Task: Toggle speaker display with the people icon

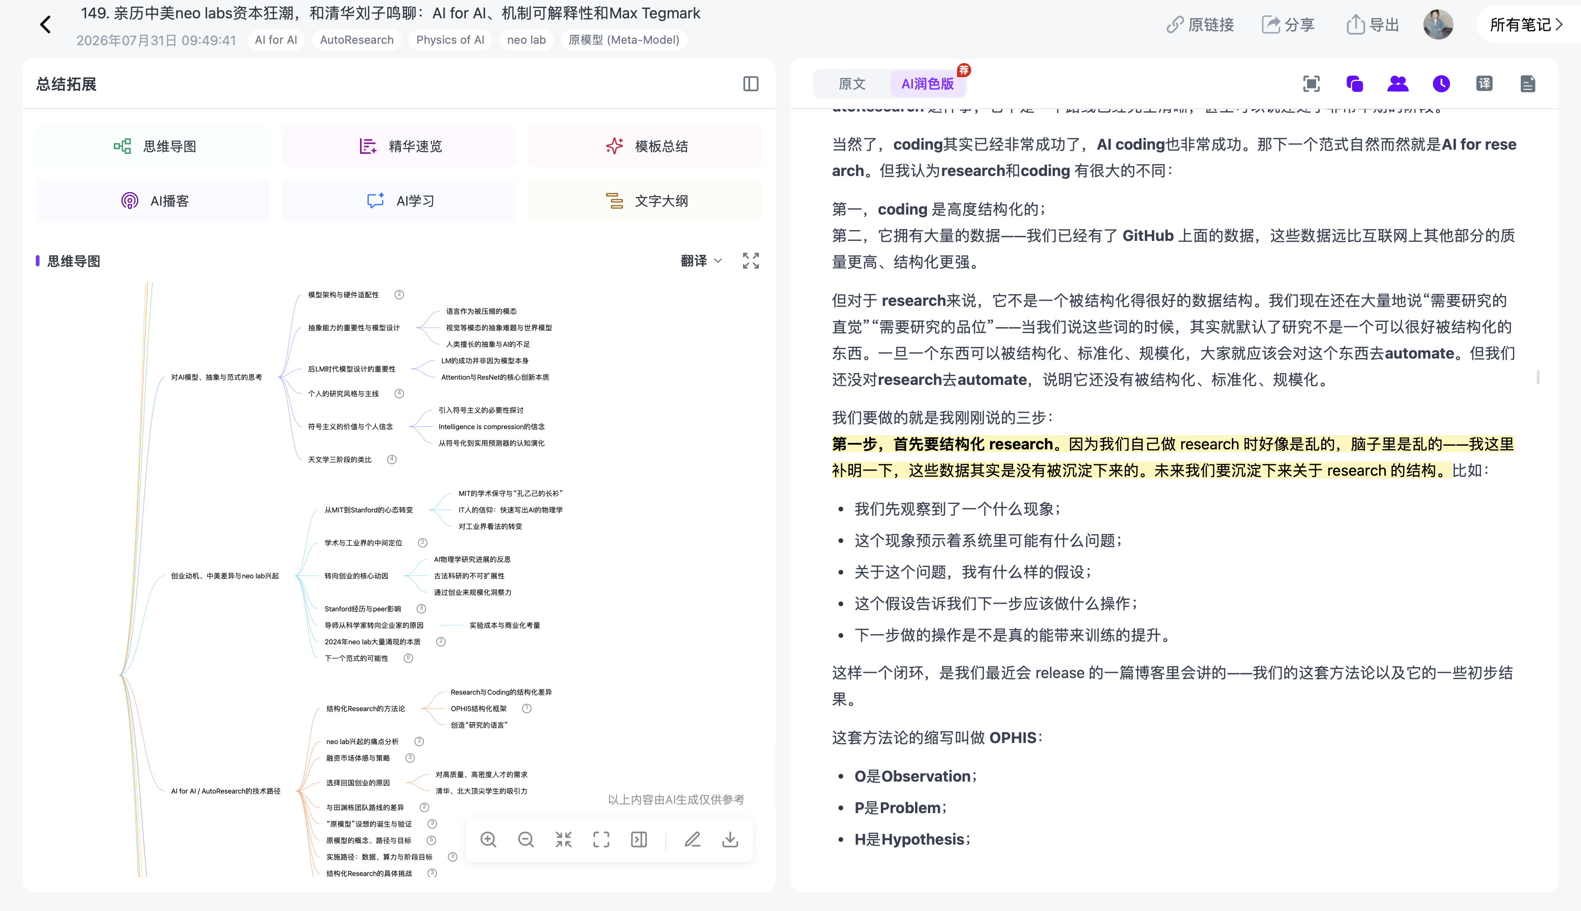Action: click(1397, 84)
